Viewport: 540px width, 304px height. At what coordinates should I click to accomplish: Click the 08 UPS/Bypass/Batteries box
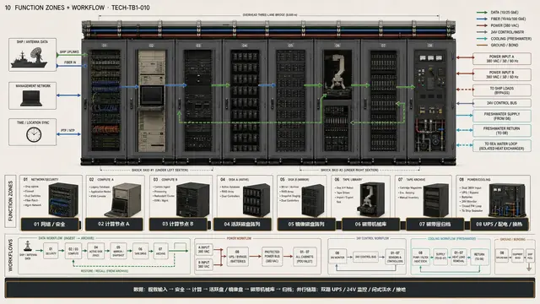(237, 257)
